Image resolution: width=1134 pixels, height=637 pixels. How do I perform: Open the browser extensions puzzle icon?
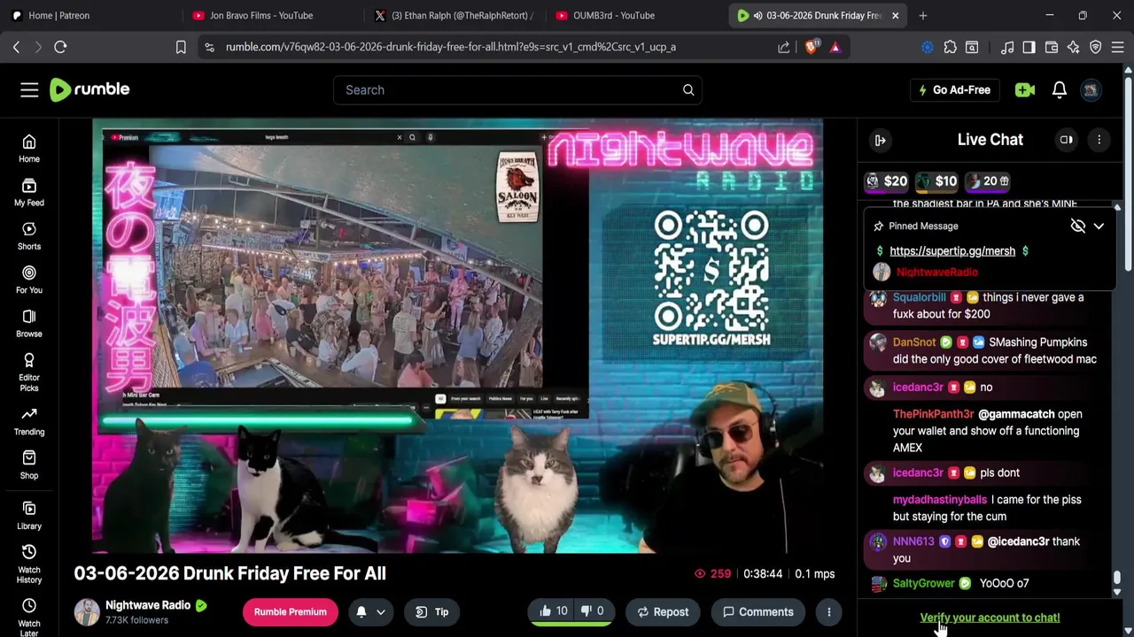click(x=951, y=47)
